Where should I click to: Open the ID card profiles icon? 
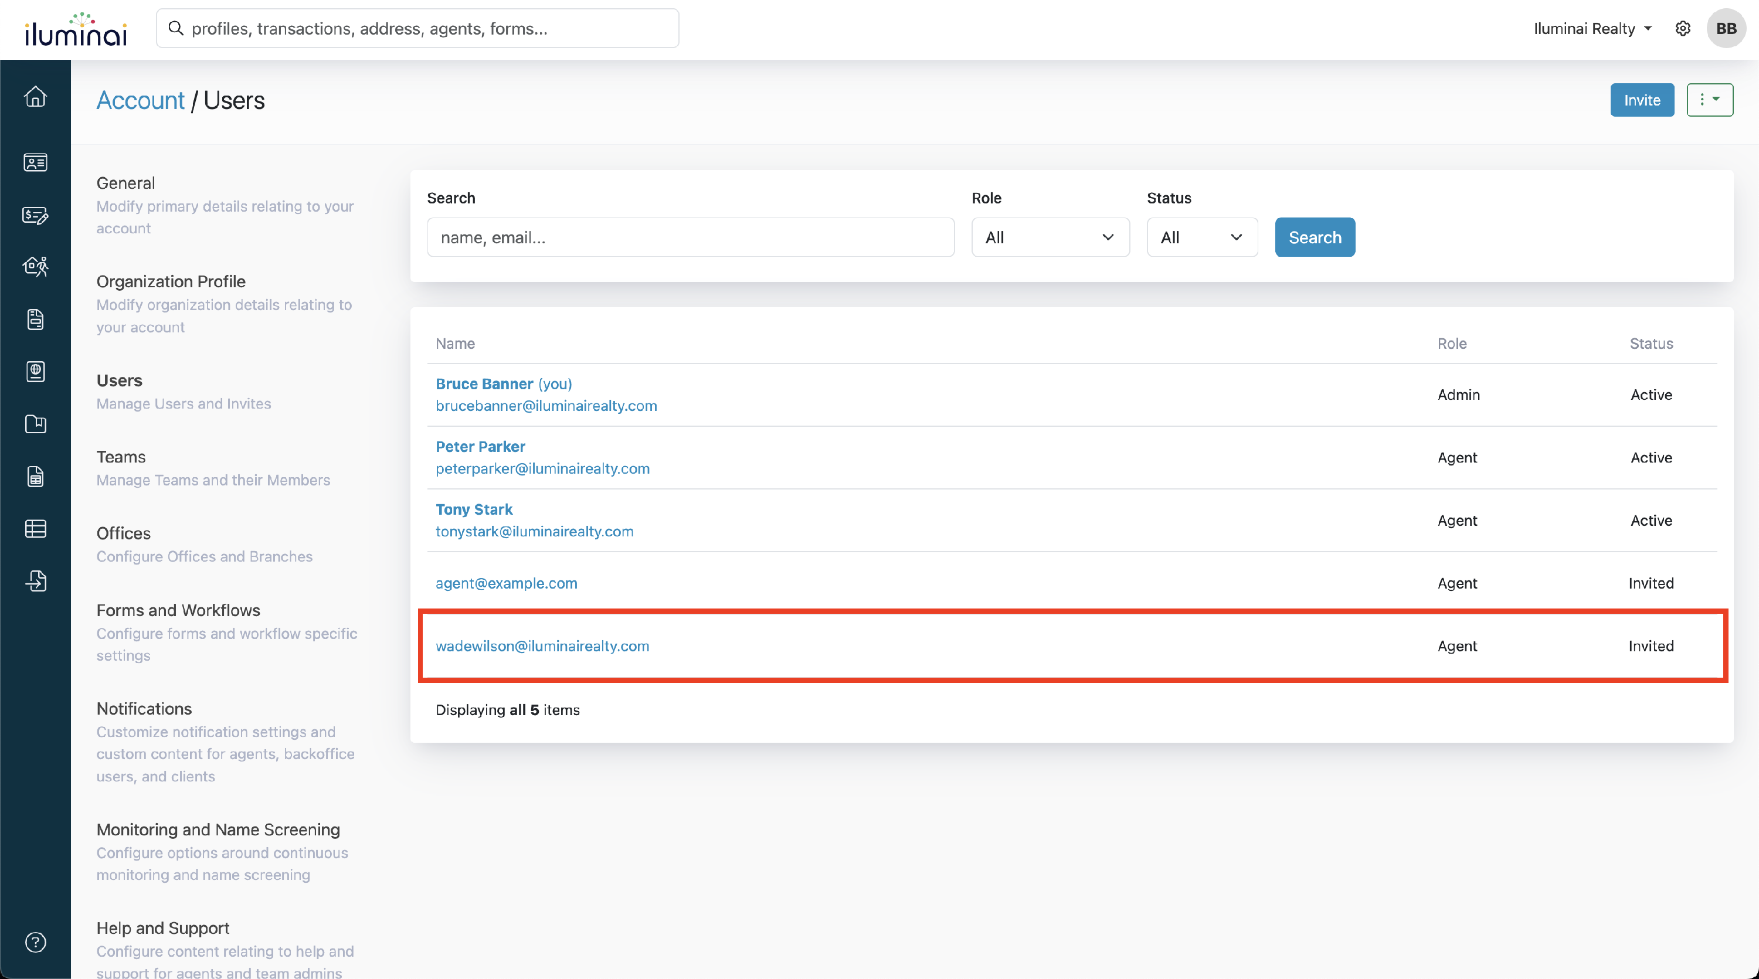tap(36, 162)
